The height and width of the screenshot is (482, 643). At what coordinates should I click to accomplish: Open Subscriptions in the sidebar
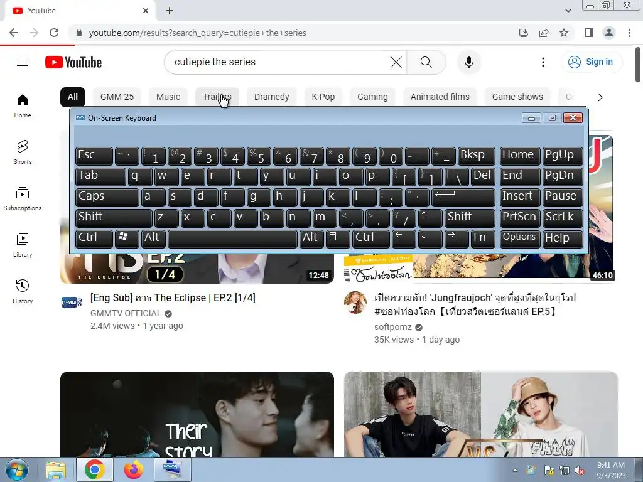pyautogui.click(x=23, y=198)
